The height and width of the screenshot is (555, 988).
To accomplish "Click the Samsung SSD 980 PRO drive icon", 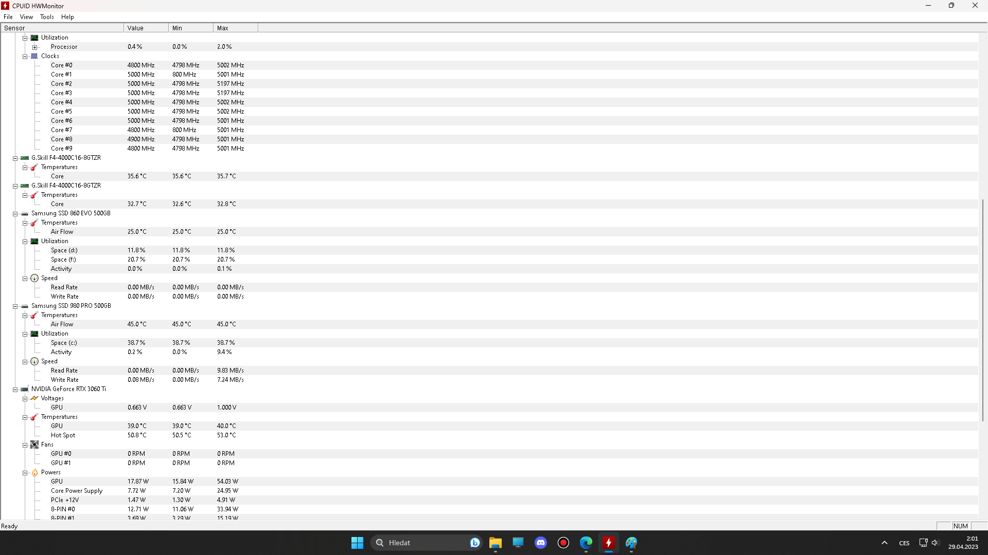I will (25, 306).
